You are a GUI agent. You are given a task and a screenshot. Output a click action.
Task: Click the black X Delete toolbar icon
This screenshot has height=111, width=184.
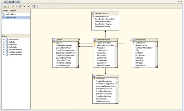click(28, 7)
